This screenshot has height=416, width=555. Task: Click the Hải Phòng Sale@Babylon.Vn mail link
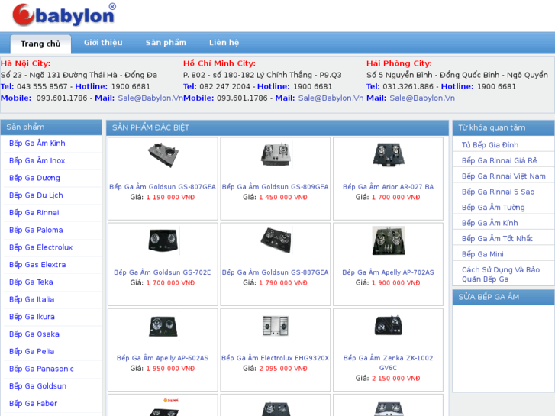(x=422, y=98)
